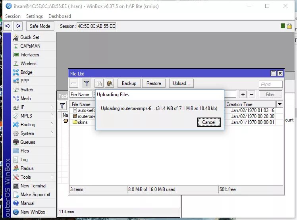Click the Undo arrow button
This screenshot has width=297, height=220.
[x=8, y=26]
